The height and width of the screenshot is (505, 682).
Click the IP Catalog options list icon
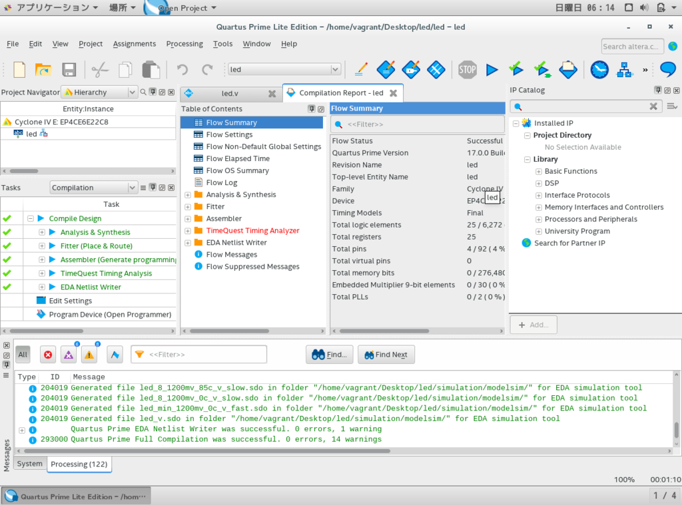[x=672, y=106]
